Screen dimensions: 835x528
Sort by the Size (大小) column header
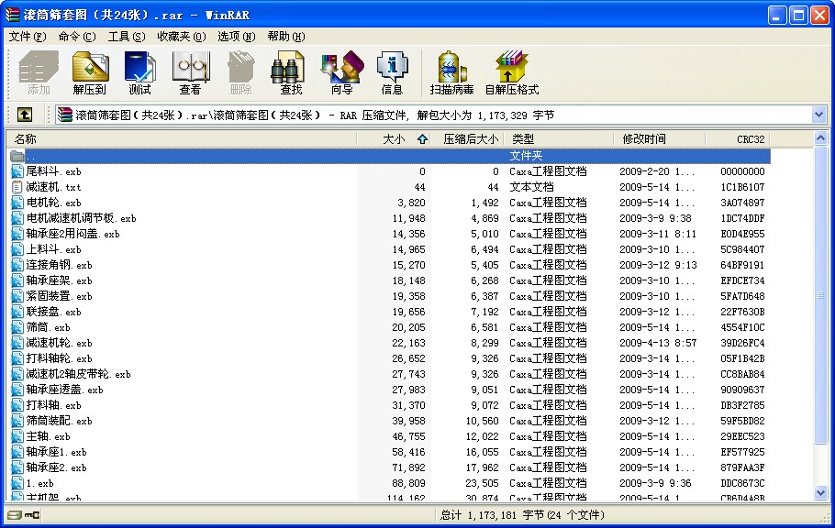click(393, 139)
